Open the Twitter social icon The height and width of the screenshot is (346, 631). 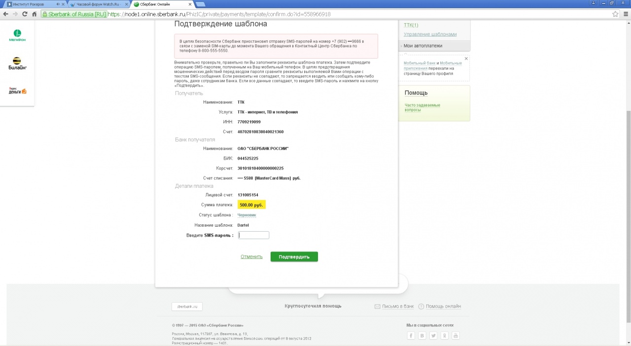433,336
